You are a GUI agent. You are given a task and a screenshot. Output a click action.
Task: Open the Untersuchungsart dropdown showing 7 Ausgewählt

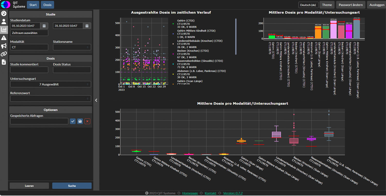50,84
